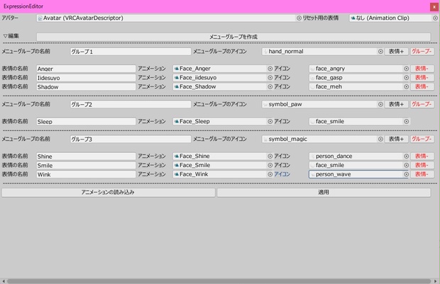This screenshot has width=440, height=284.
Task: Close the ExpressionEditor window
Action: [x=434, y=7]
